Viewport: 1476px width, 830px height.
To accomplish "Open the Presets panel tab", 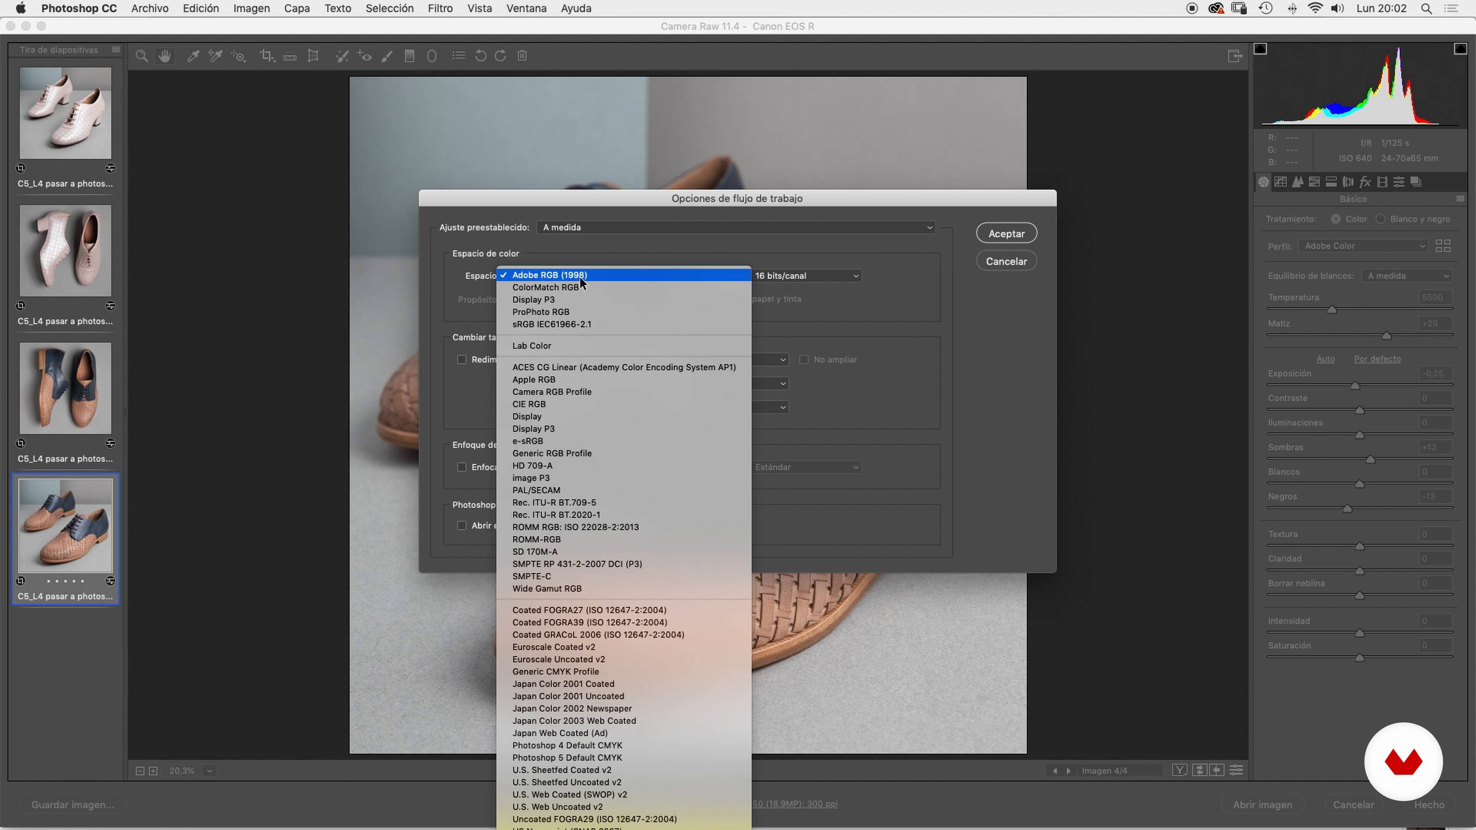I will tap(1399, 182).
